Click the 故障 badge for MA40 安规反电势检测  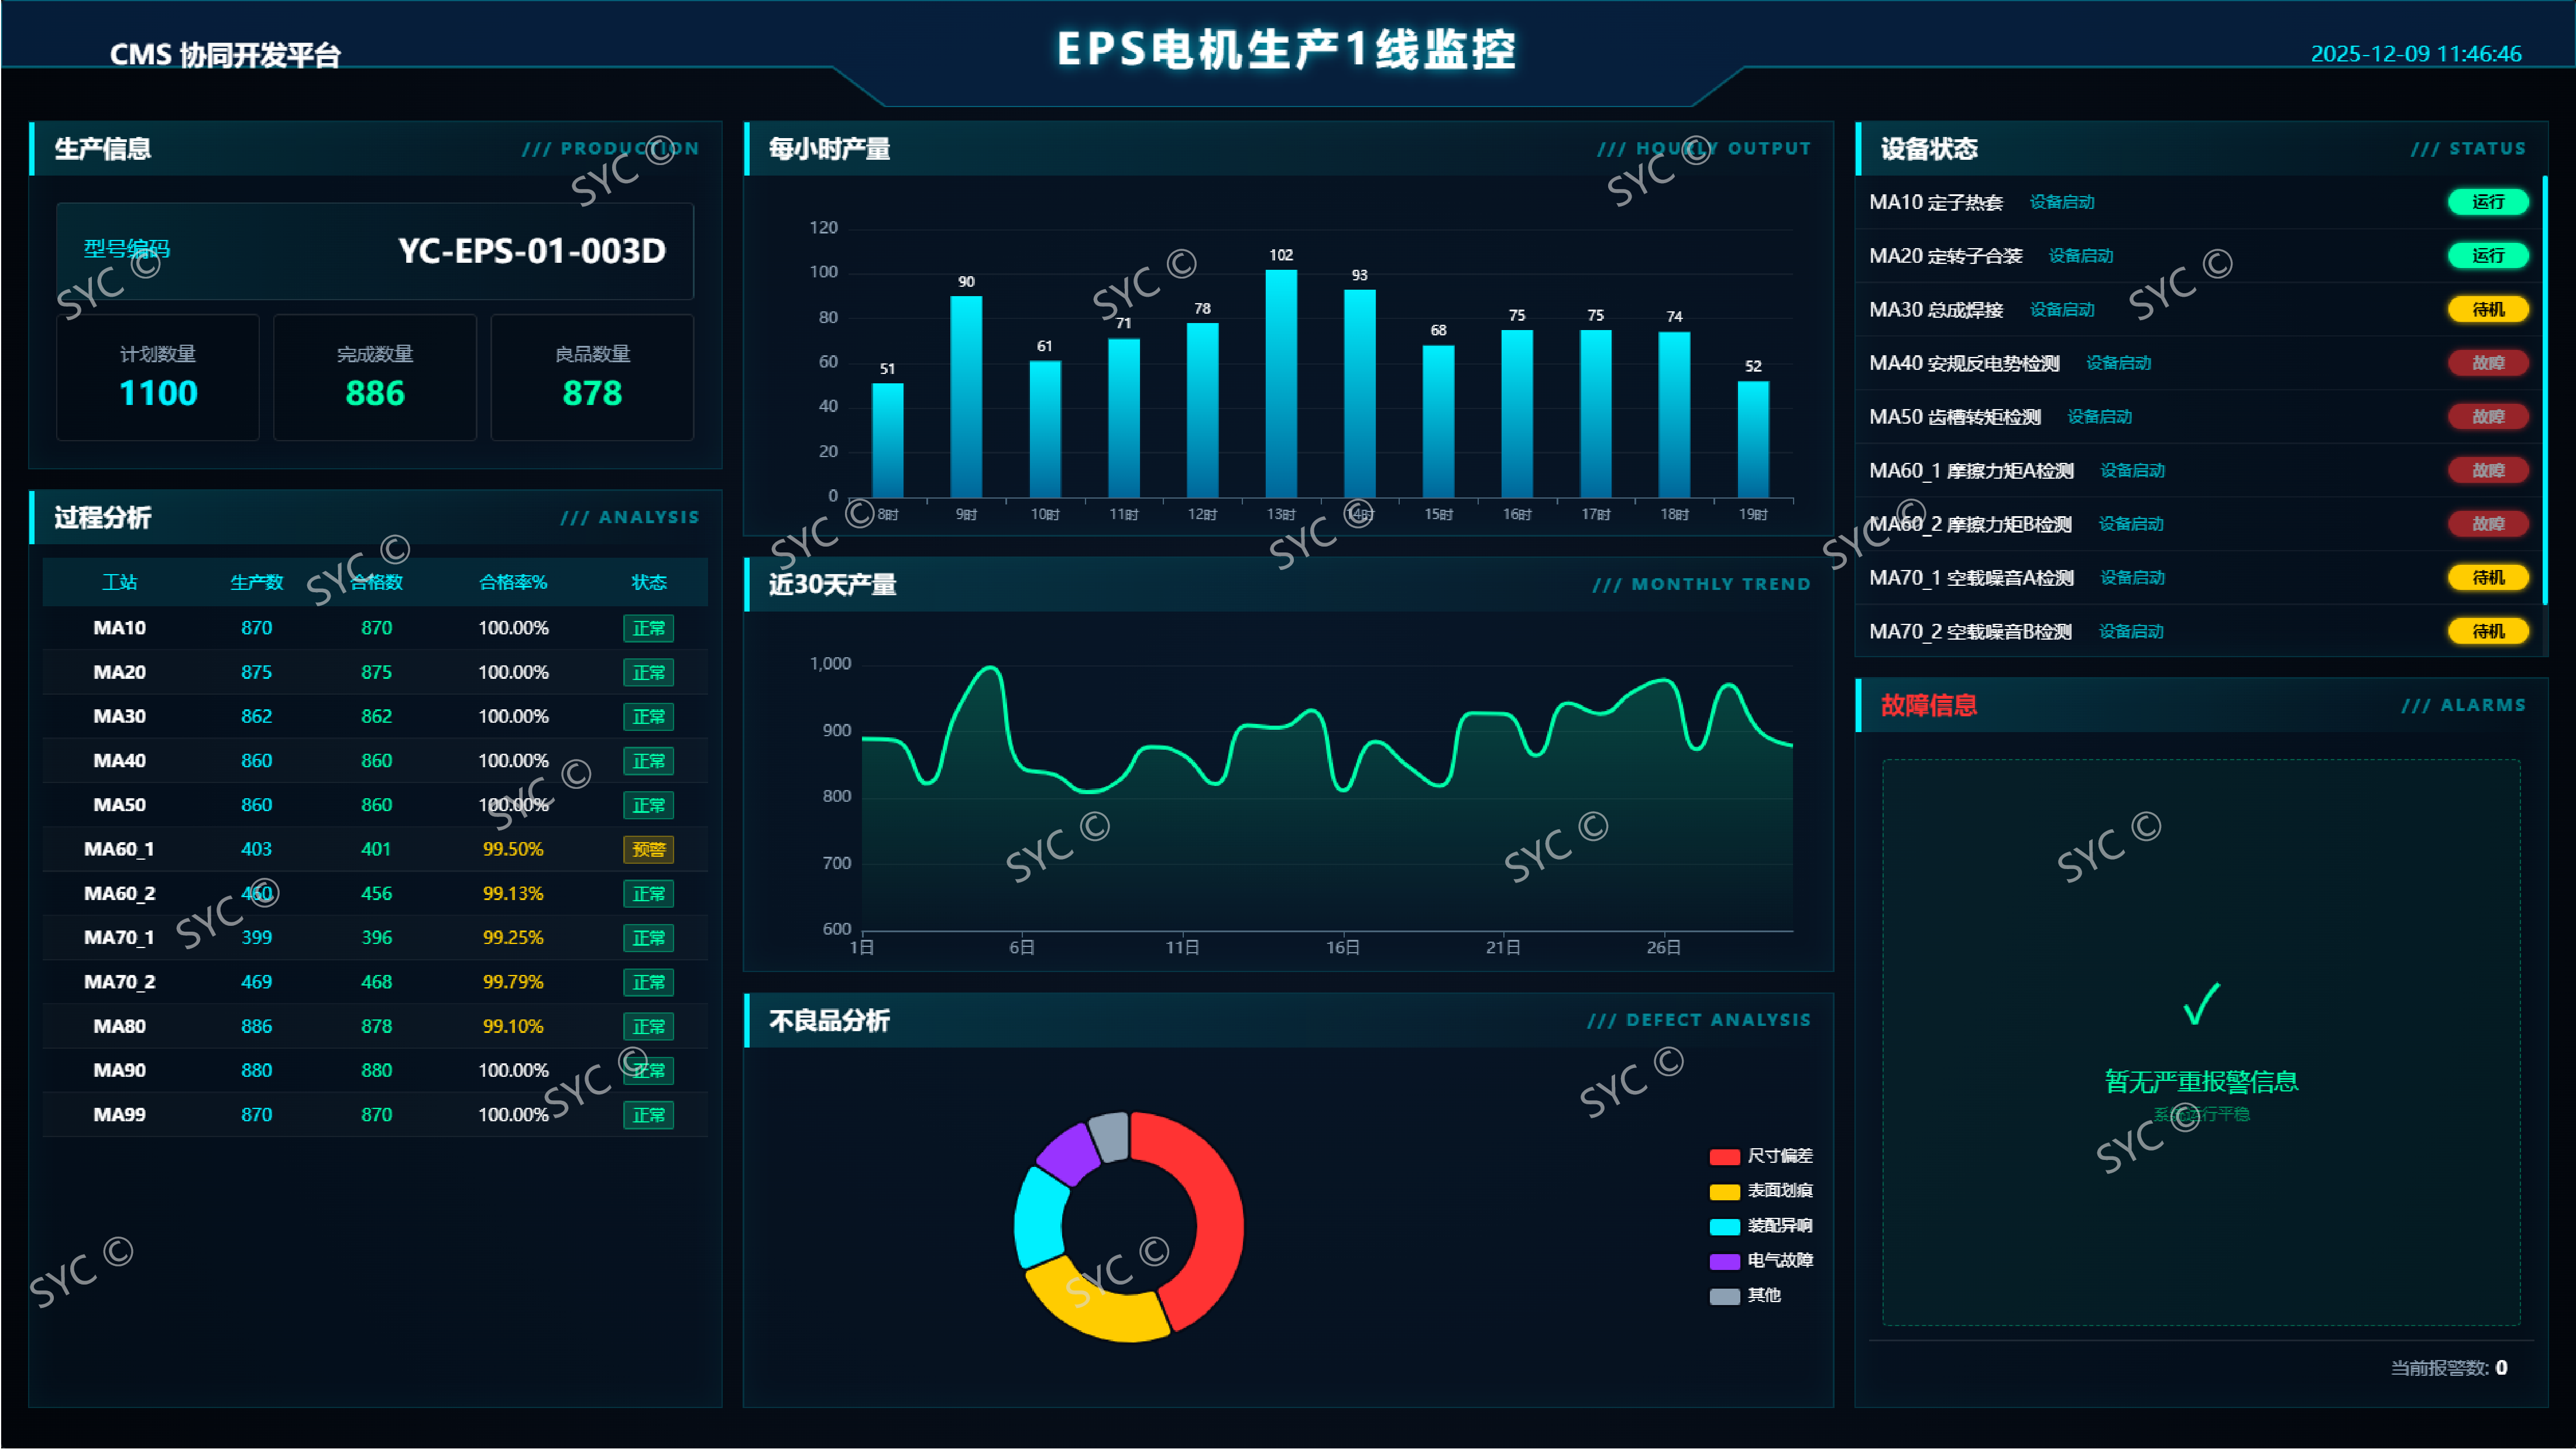(x=2487, y=363)
